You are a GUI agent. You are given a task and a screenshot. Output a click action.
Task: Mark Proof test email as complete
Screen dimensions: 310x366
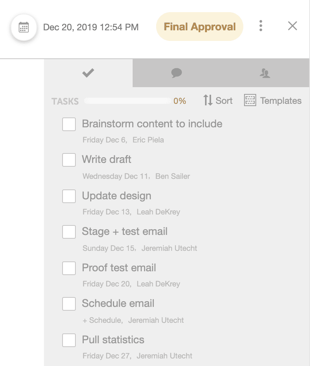(x=69, y=268)
